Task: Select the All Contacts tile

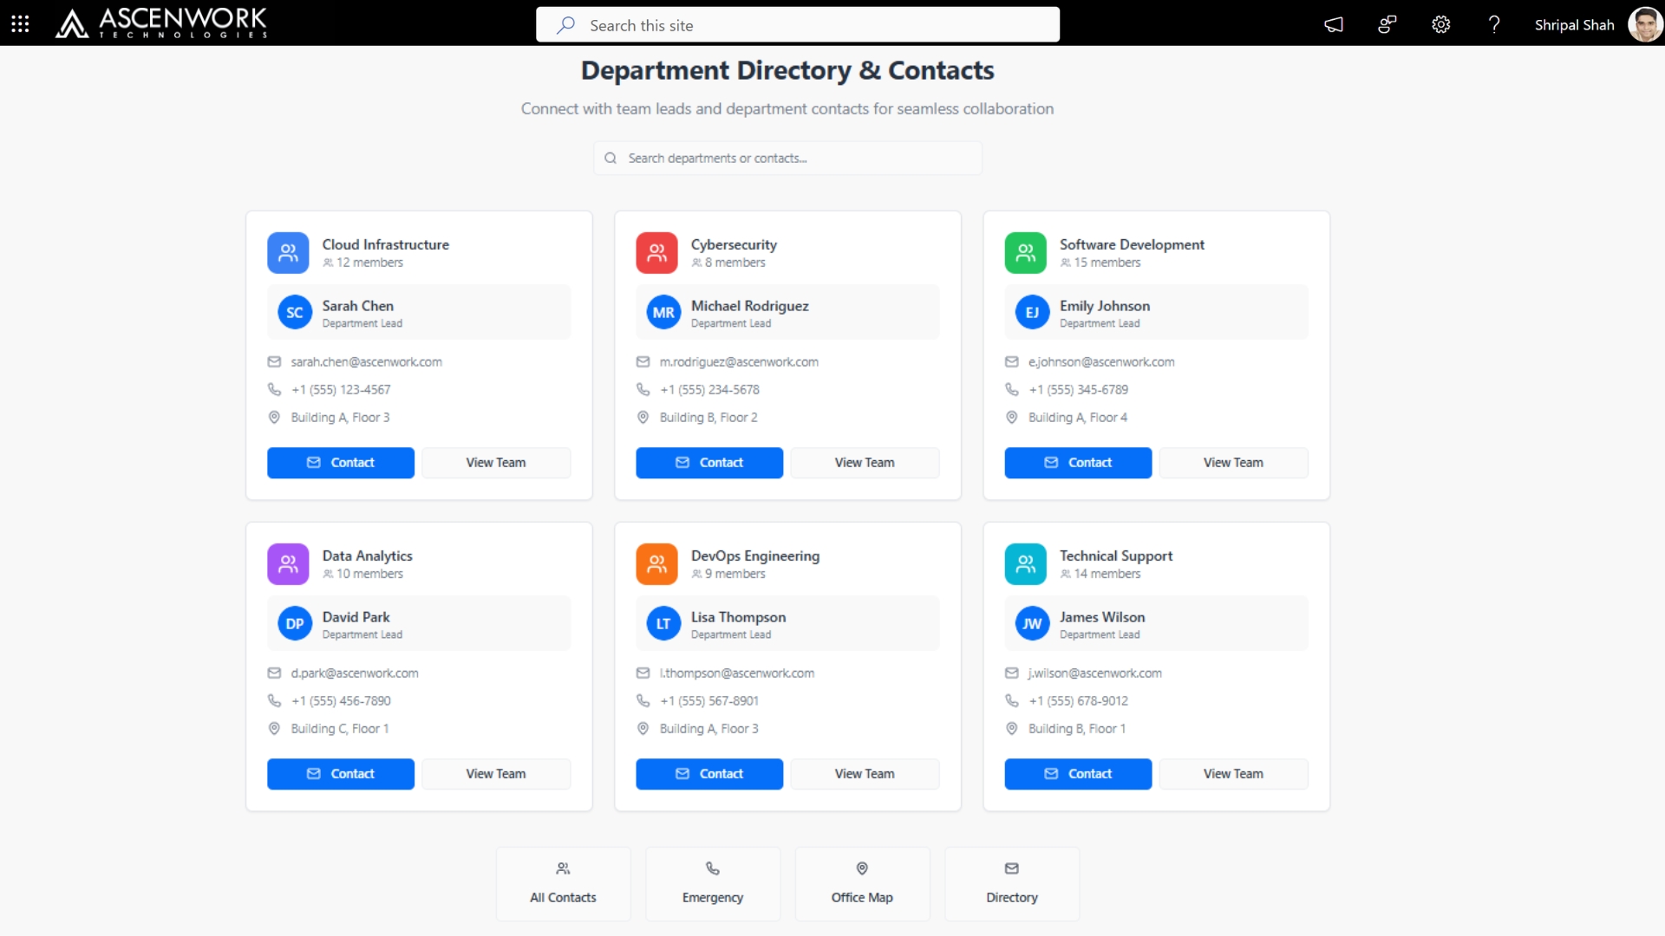Action: click(x=563, y=883)
